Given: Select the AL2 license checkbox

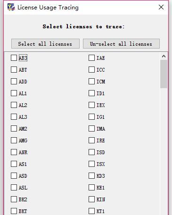Looking at the screenshot, I should pyautogui.click(x=14, y=105).
